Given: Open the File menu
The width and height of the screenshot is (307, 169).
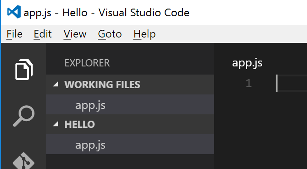Looking at the screenshot, I should tap(15, 34).
